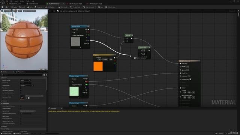
Task: Open the Shading Model dropdown
Action: (27, 85)
